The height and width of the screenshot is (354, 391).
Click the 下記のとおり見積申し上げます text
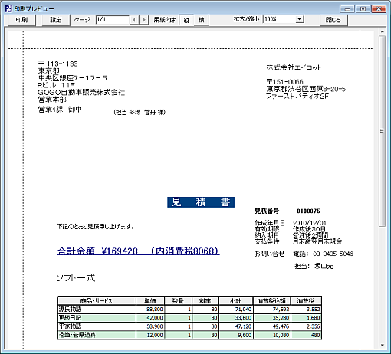click(96, 226)
